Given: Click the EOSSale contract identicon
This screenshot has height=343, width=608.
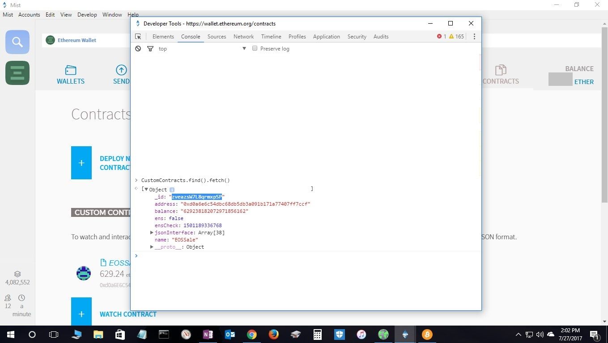Looking at the screenshot, I should coord(84,273).
